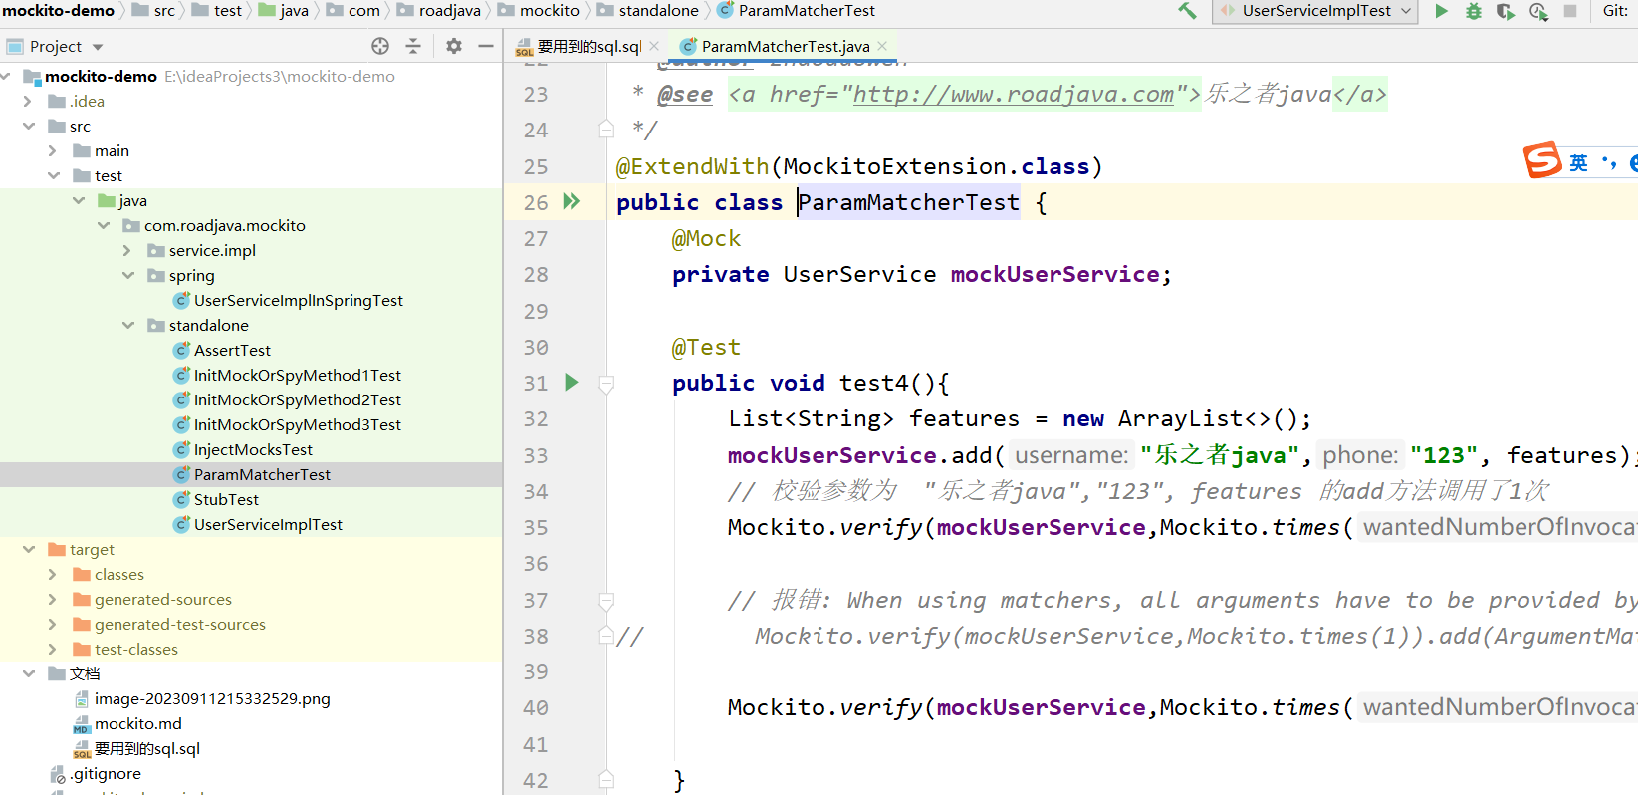This screenshot has height=795, width=1638.
Task: Collapse the 文档 folder
Action: click(x=28, y=673)
